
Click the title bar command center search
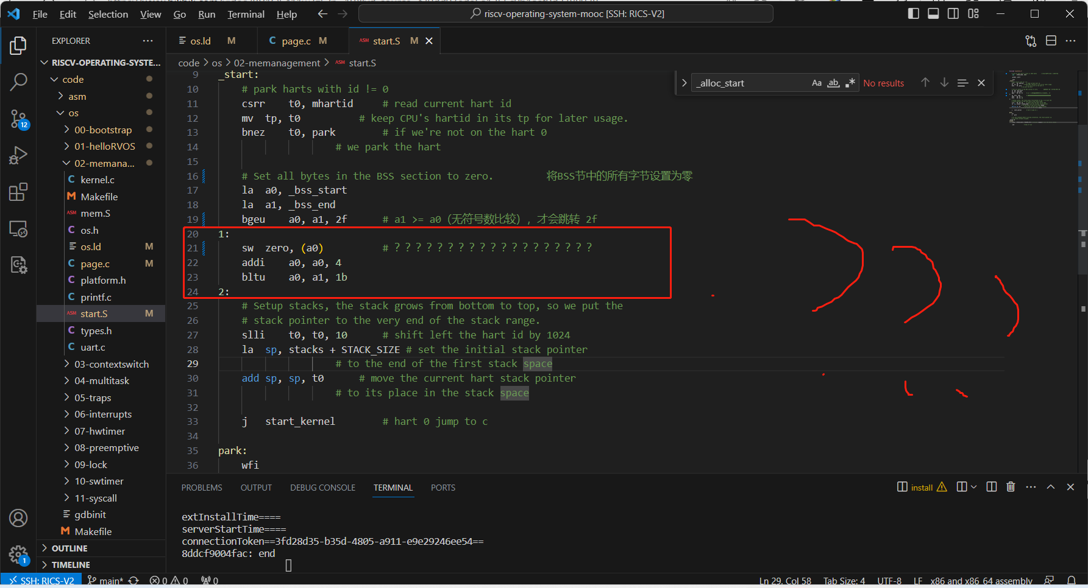(566, 13)
